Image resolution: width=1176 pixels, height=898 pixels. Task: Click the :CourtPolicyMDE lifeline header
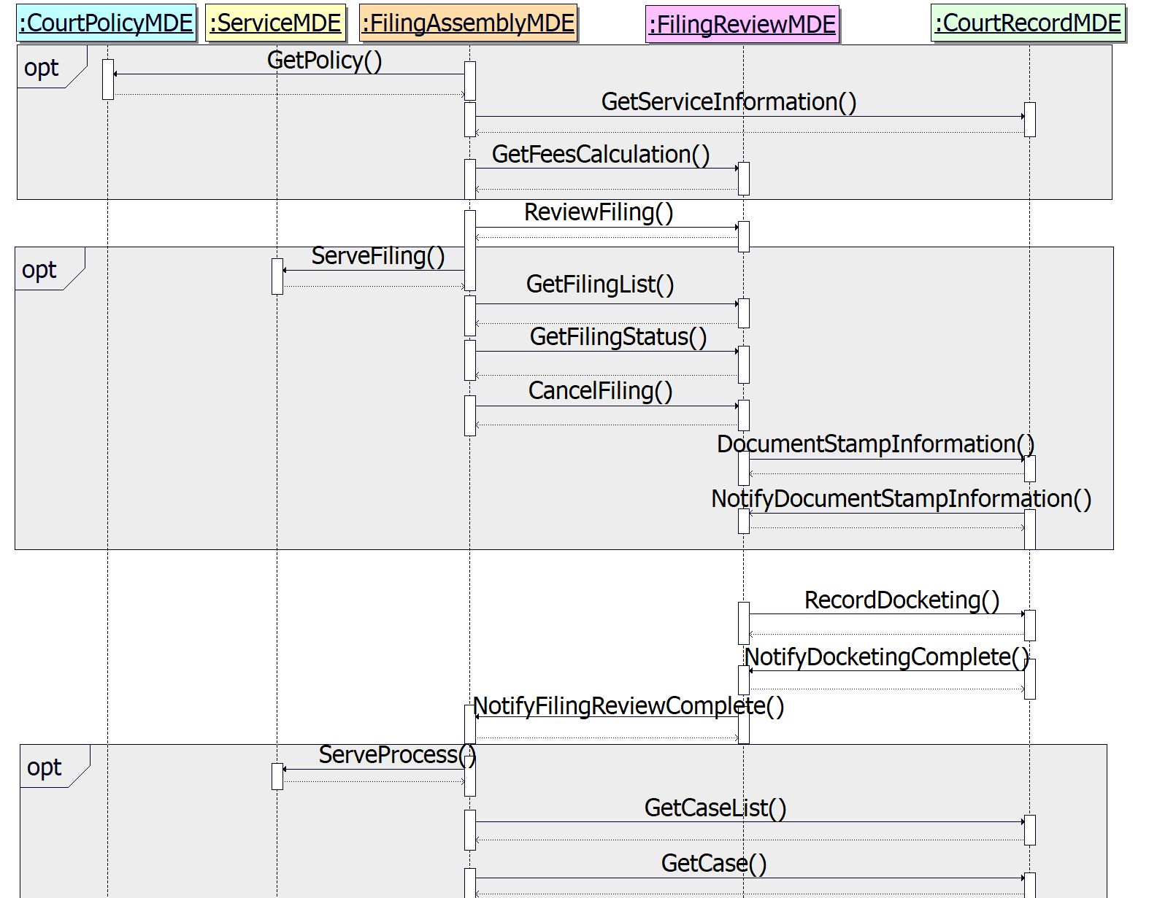tap(107, 23)
